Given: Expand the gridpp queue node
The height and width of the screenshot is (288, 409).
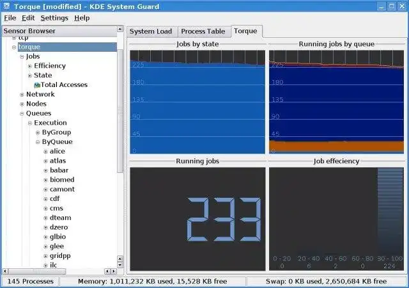Looking at the screenshot, I should pyautogui.click(x=45, y=256).
